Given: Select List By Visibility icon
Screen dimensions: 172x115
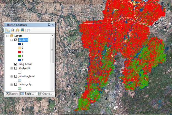Looking at the screenshot, I should [17, 30].
